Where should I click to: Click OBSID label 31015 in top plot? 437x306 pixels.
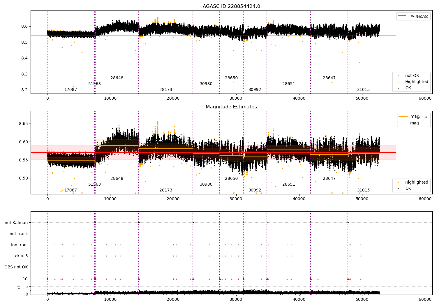click(x=364, y=90)
